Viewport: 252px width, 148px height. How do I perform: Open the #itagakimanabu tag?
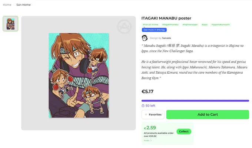coord(170,24)
